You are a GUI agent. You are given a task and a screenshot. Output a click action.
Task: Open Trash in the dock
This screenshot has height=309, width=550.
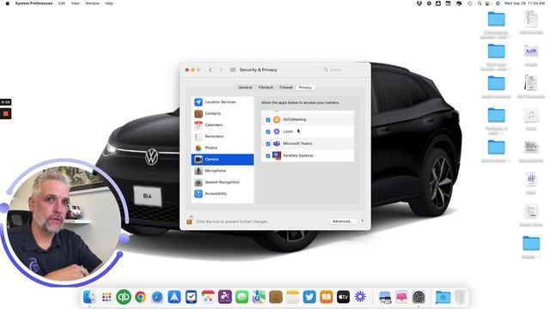coord(460,297)
